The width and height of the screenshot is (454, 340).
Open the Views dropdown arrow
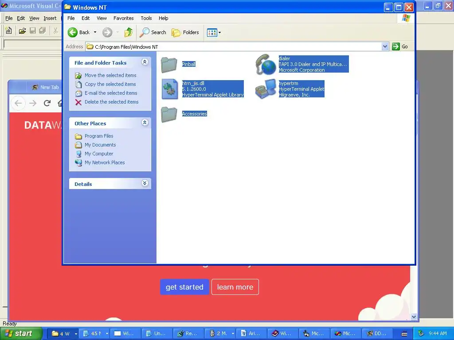point(220,32)
